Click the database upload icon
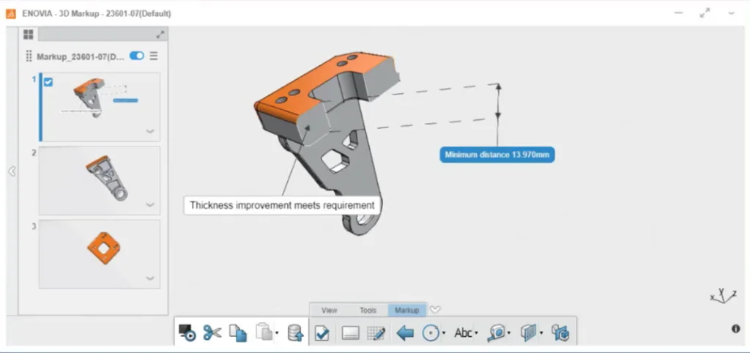 [x=294, y=333]
